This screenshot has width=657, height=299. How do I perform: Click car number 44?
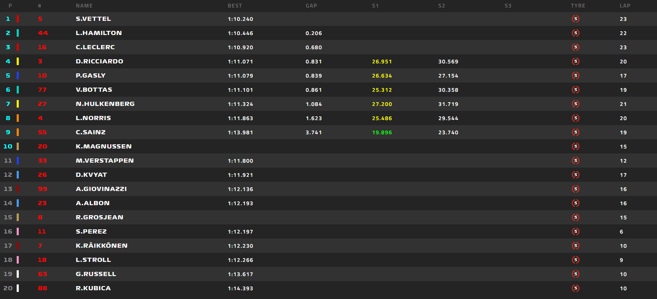(43, 33)
